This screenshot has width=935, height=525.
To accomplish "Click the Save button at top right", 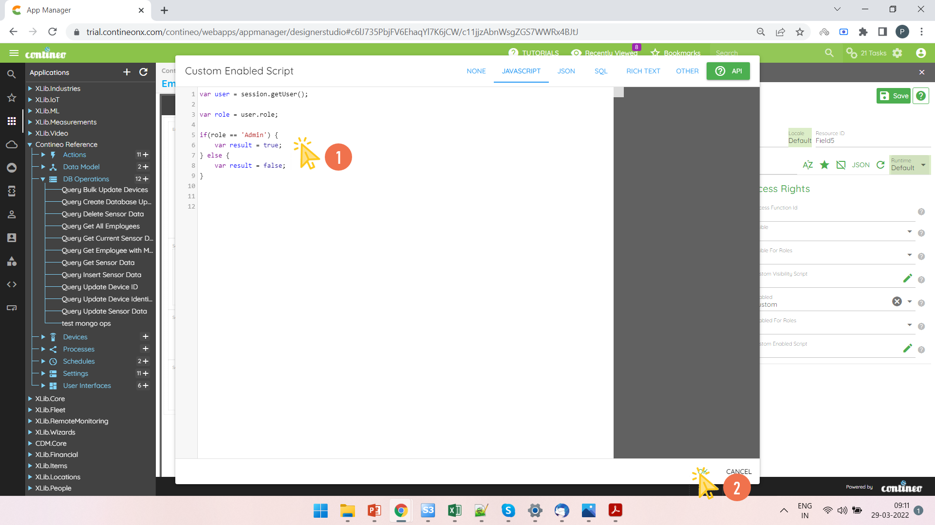I will (x=893, y=96).
